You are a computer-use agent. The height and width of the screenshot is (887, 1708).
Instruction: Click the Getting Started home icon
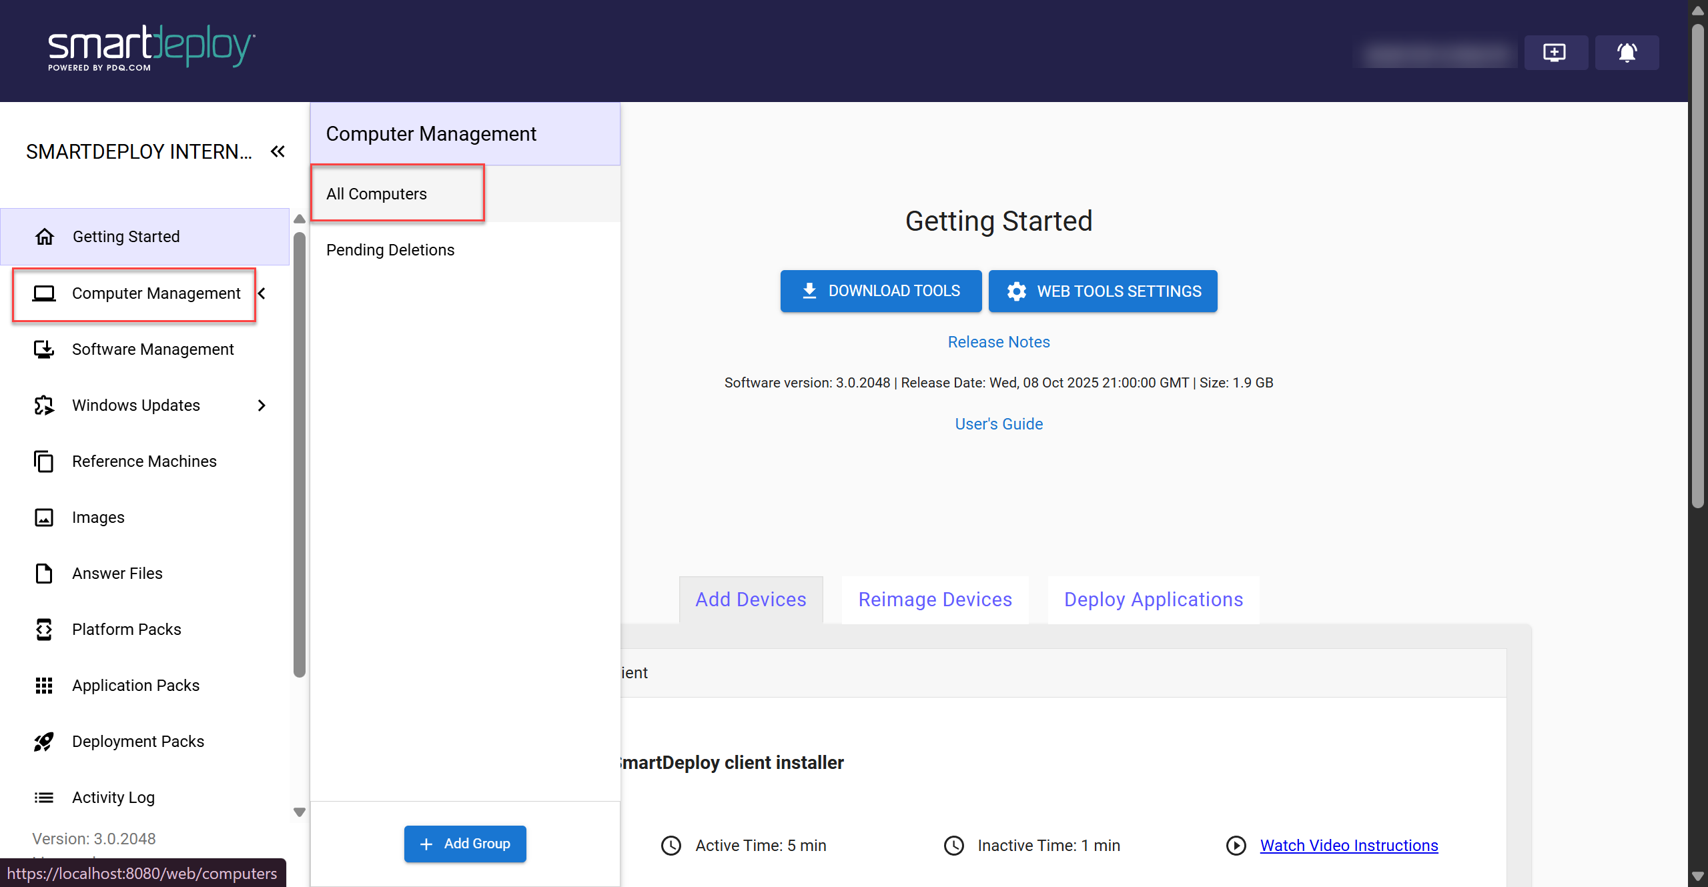coord(45,237)
